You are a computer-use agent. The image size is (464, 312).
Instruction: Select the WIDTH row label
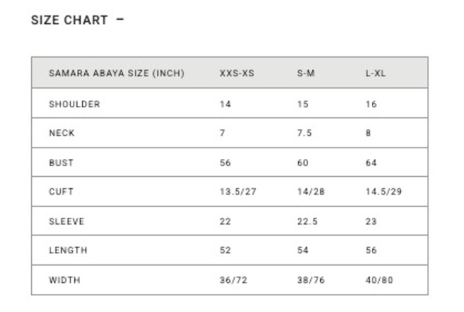point(64,280)
